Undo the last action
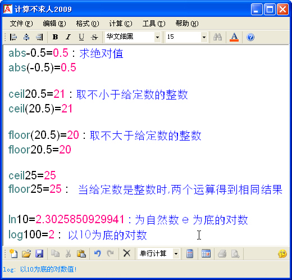The height and width of the screenshot is (280, 292). click(x=98, y=254)
